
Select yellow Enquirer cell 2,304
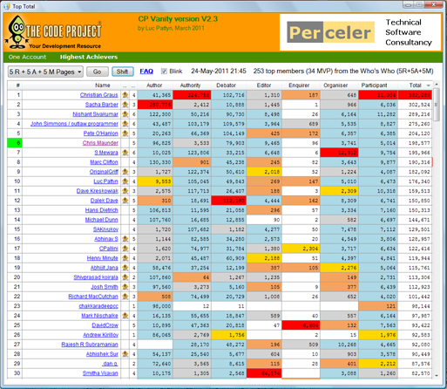301,249
